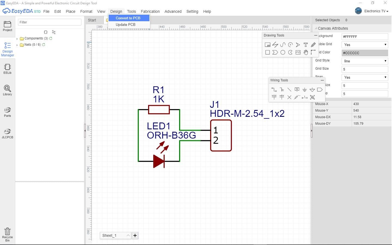Click the Filter search field

[50, 22]
